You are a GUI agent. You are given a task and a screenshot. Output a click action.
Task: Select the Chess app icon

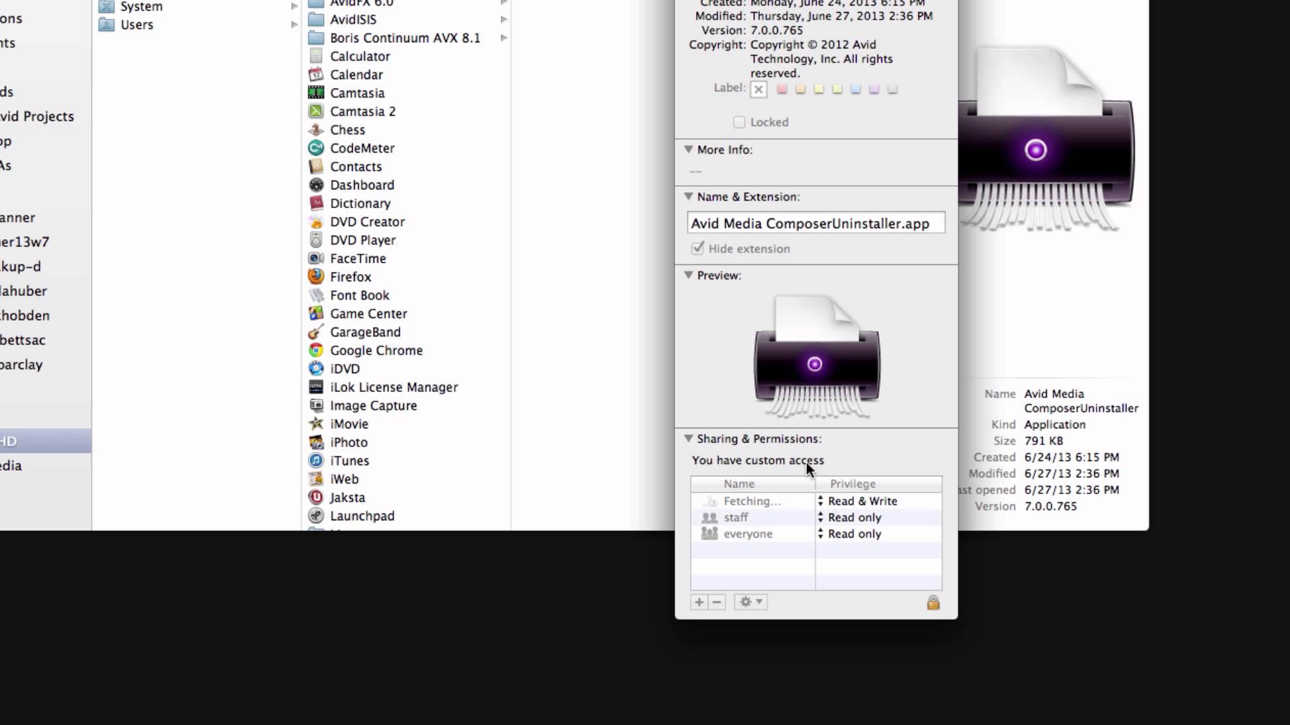(316, 130)
